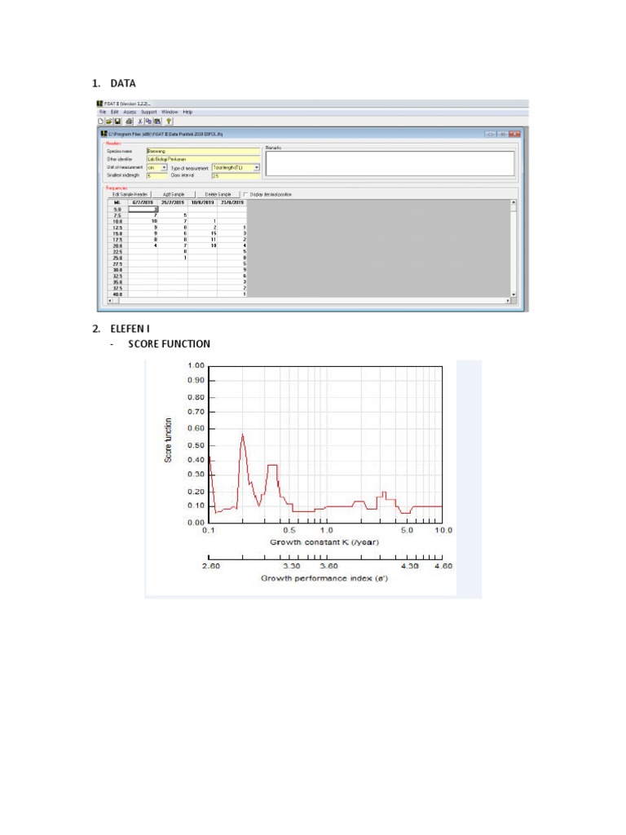Open the Support menu
Screen dimensions: 626x835
tap(148, 112)
